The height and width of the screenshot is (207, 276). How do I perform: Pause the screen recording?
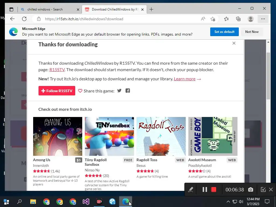pyautogui.click(x=205, y=189)
